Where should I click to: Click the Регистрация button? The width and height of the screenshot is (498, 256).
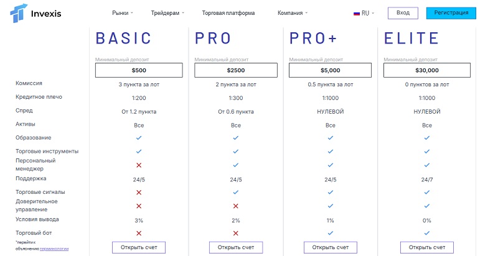pyautogui.click(x=451, y=13)
